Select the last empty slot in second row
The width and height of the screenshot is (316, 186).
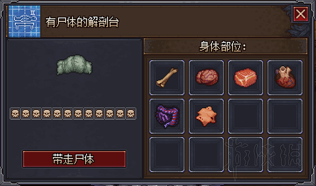point(285,116)
